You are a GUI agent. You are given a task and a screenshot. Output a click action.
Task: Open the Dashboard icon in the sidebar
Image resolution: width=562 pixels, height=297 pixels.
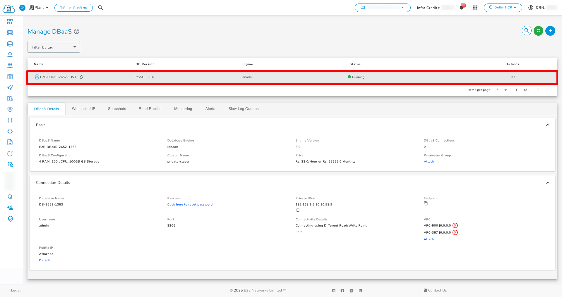pyautogui.click(x=10, y=21)
